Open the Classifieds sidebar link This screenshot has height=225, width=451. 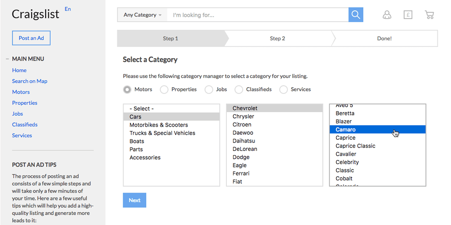click(x=25, y=125)
